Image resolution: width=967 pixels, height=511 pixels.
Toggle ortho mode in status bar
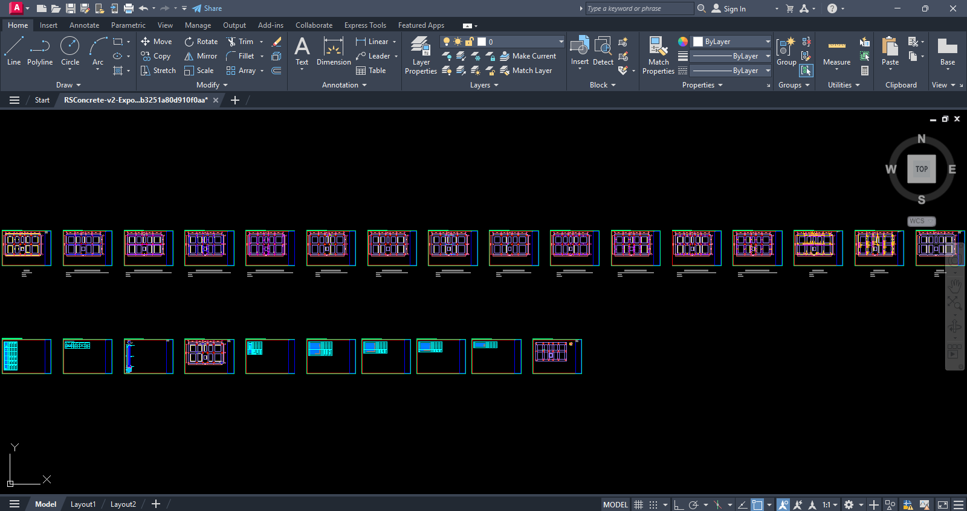tap(679, 504)
